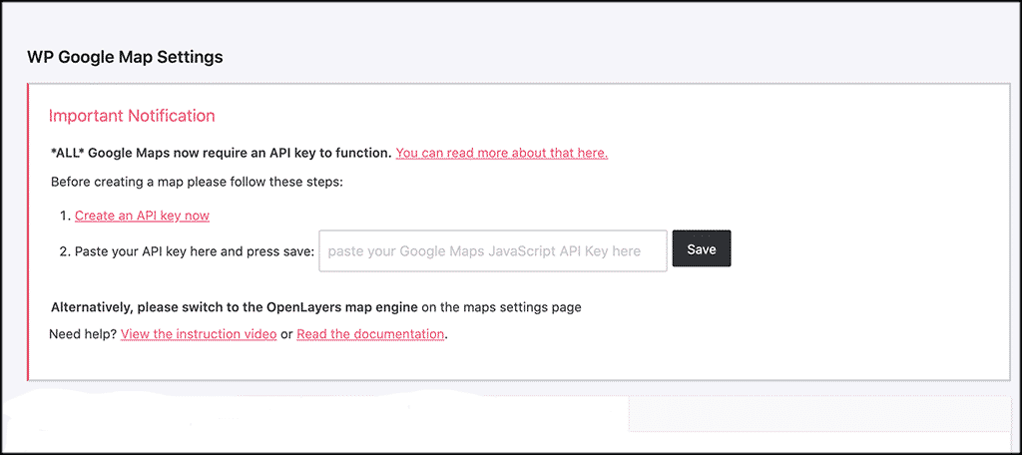
Task: Click the 'Paste your API key here and press save:' label
Action: [195, 251]
